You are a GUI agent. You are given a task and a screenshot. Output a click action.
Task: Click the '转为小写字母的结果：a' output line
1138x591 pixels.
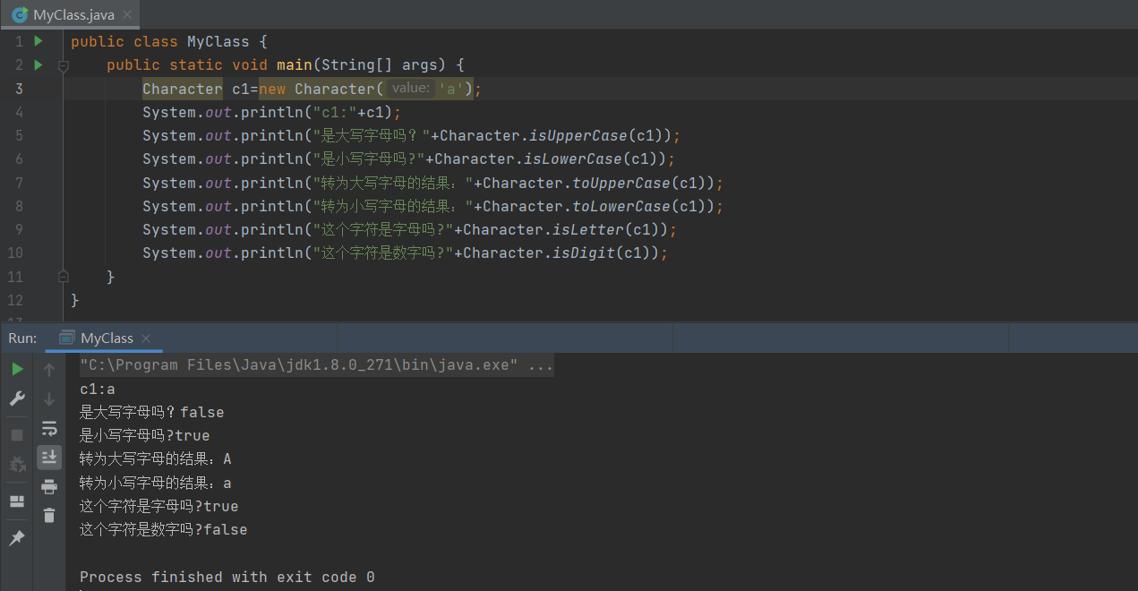[x=155, y=483]
